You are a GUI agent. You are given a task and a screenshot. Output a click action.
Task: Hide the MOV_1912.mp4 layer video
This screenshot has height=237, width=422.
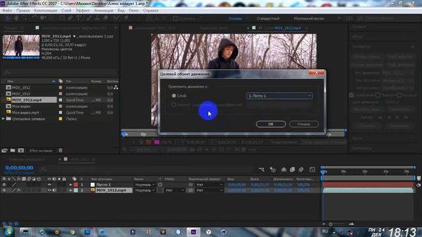coord(49,190)
